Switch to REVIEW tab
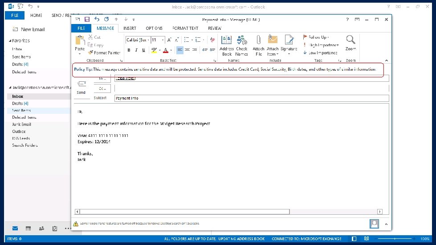 [215, 28]
